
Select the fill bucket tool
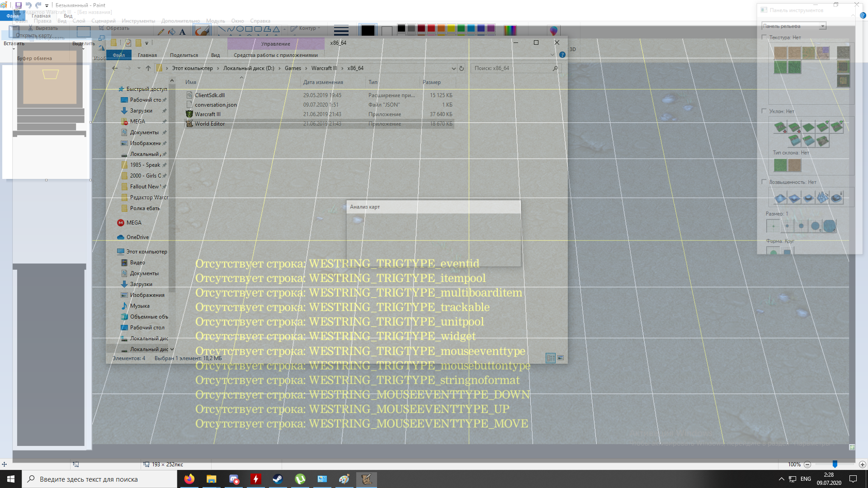coord(172,32)
